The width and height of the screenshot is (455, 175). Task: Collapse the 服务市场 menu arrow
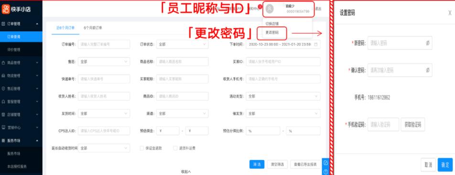point(37,141)
